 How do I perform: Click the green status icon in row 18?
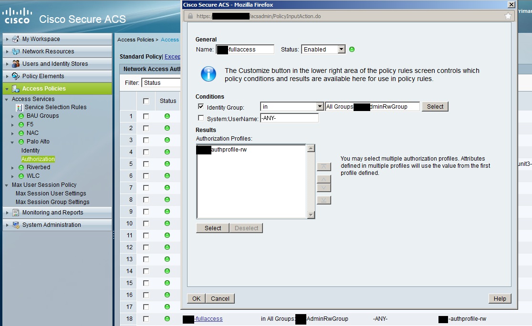pyautogui.click(x=167, y=318)
